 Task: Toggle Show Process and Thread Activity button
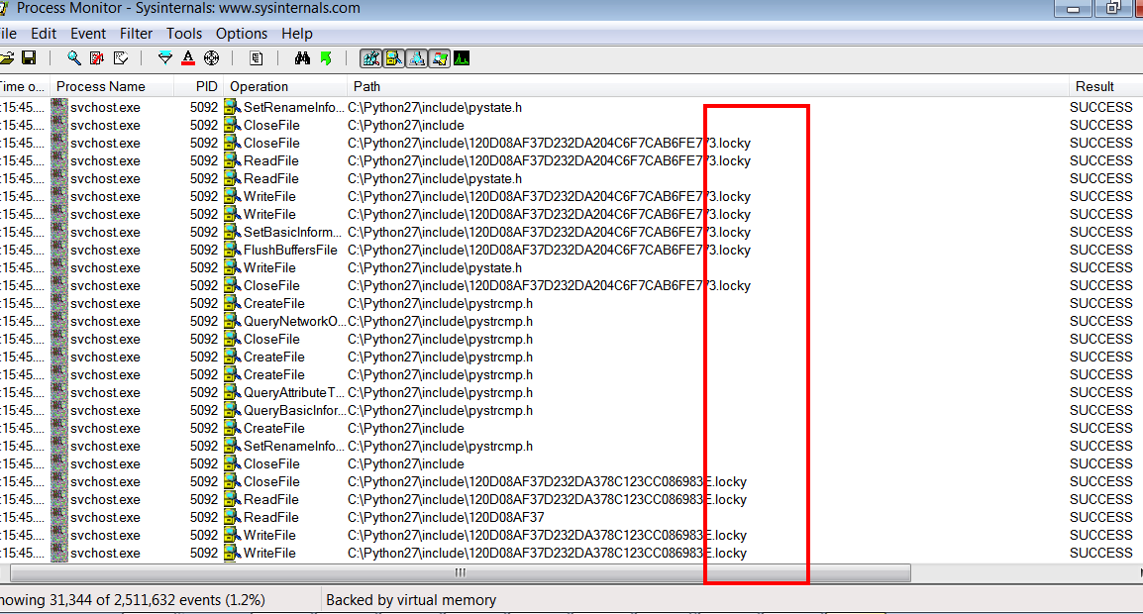(x=440, y=58)
